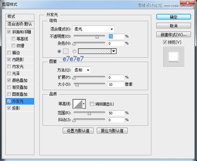Enable the 等高线 sub-option checkbox
This screenshot has height=161, width=197.
13,38
